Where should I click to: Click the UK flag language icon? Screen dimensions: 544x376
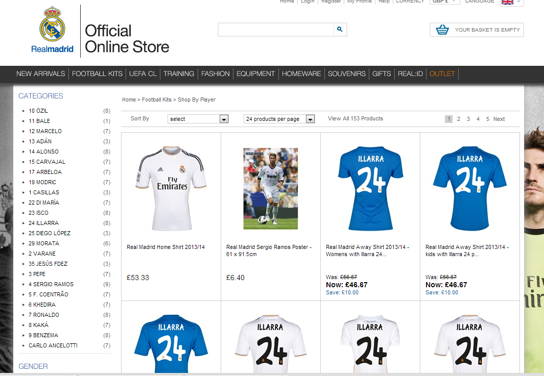point(507,2)
